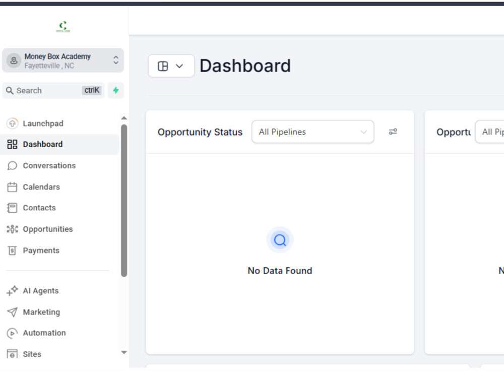Screen dimensions: 504x378
Task: Open All Pipelines dropdown in Opportunity Status
Action: [313, 132]
